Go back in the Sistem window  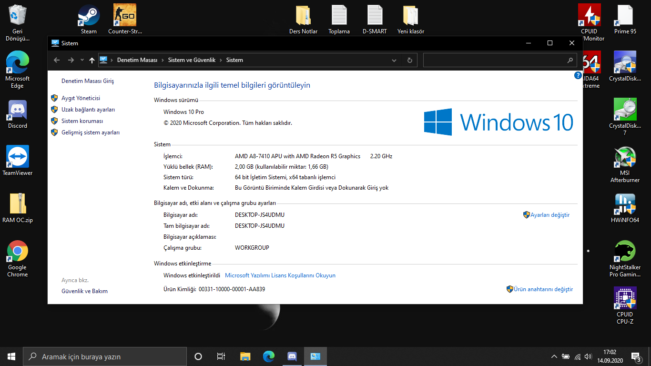(57, 60)
